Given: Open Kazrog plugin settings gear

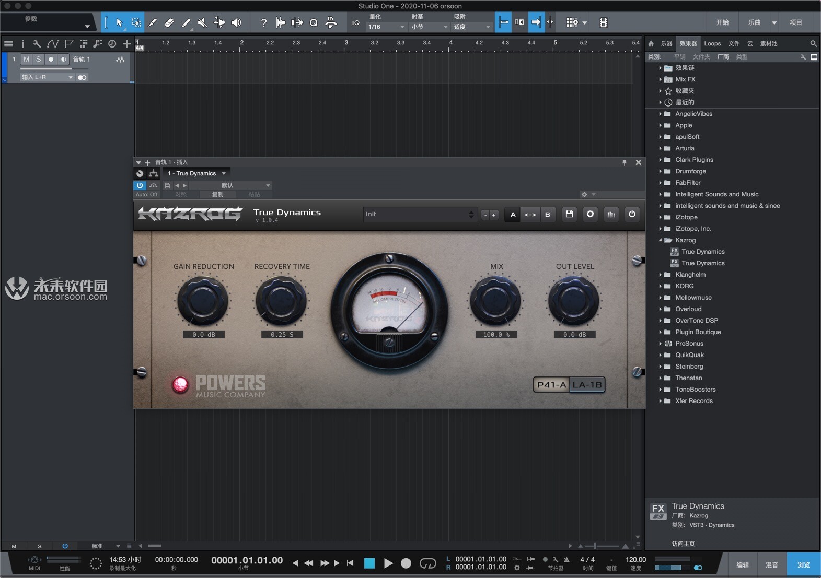Looking at the screenshot, I should coord(590,214).
